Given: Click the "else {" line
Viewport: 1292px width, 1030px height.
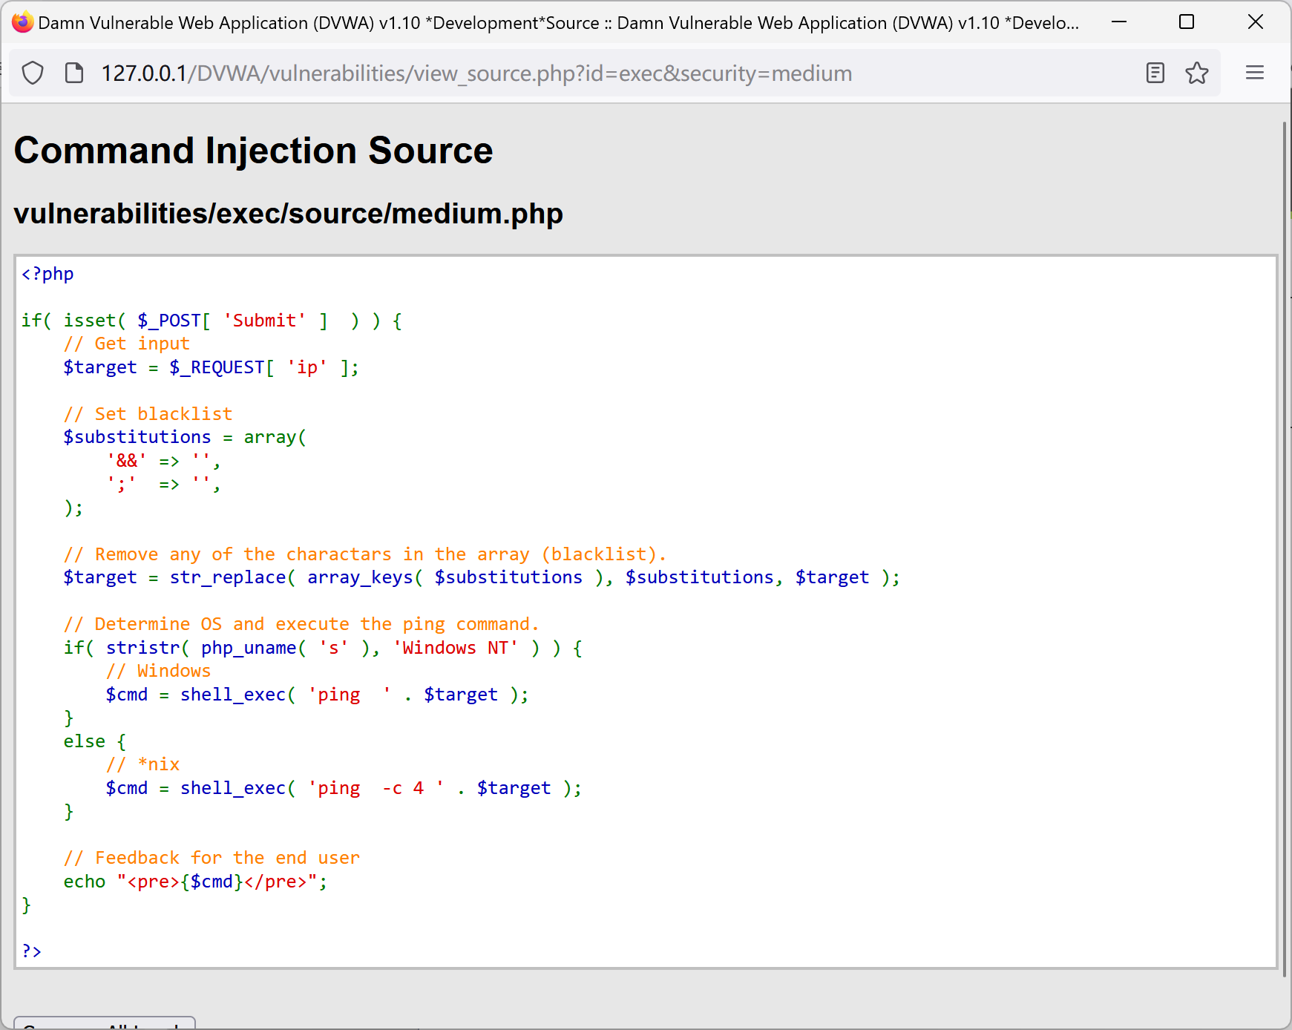Looking at the screenshot, I should pyautogui.click(x=95, y=741).
